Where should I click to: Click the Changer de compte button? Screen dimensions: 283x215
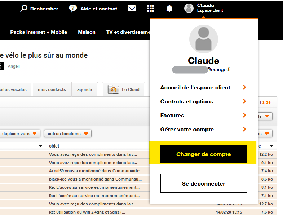pos(204,154)
